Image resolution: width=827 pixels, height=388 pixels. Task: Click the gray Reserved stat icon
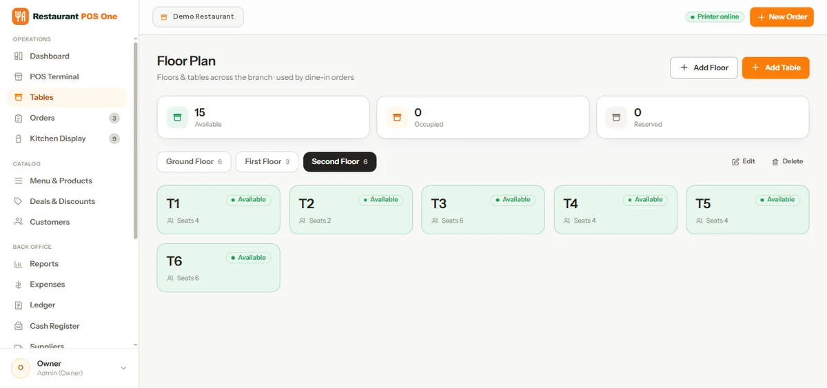click(616, 117)
